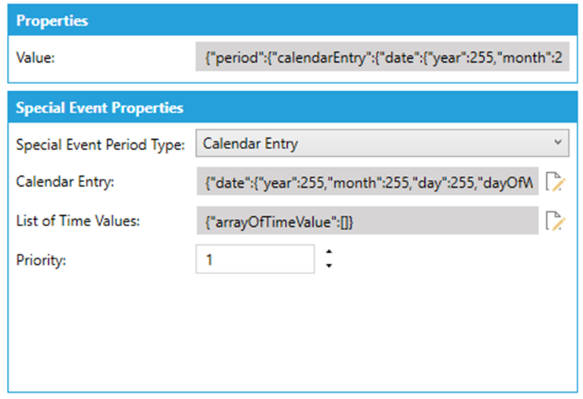
Task: Click the Special Event Properties header
Action: click(291, 108)
